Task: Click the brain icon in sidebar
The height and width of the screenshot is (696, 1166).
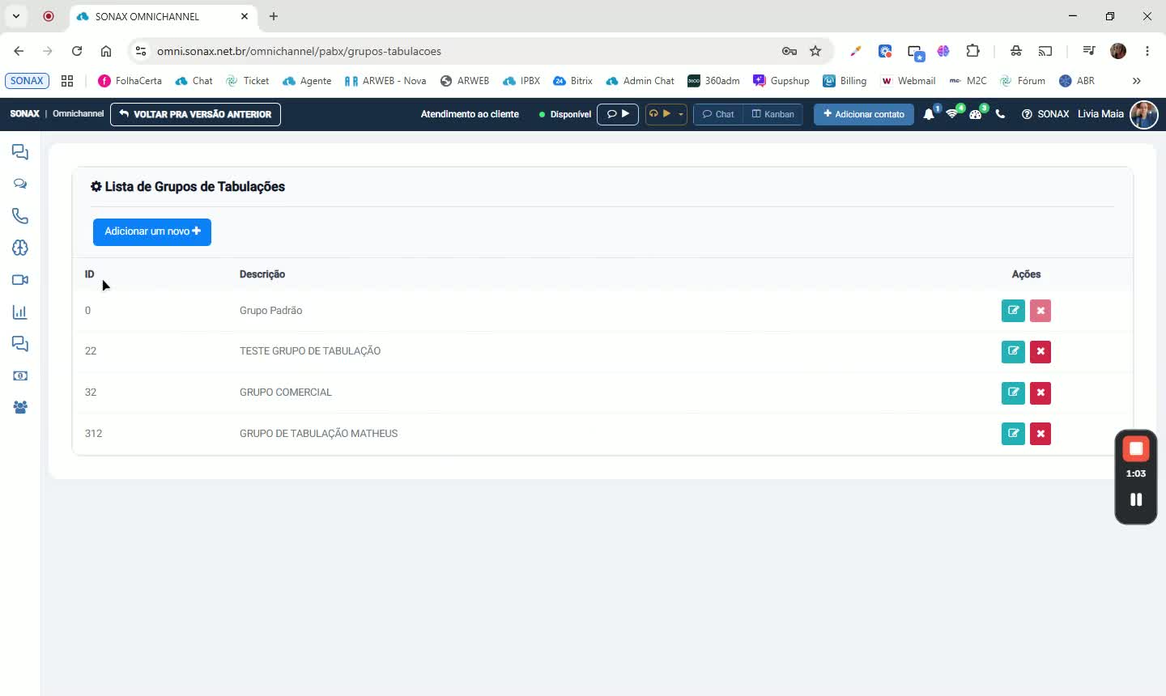Action: click(x=20, y=248)
